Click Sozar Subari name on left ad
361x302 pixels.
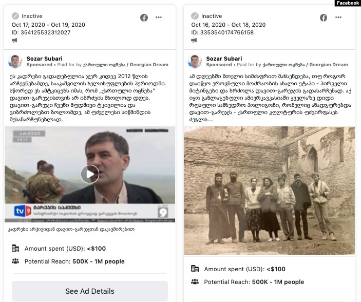pyautogui.click(x=45, y=59)
